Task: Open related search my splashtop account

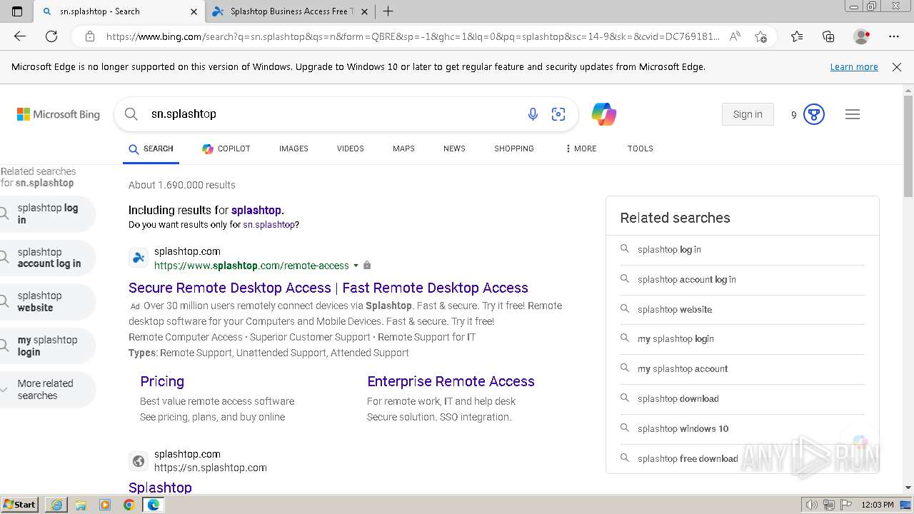Action: coord(742,369)
